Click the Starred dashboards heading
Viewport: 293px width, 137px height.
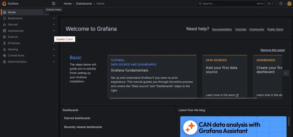click(x=77, y=118)
